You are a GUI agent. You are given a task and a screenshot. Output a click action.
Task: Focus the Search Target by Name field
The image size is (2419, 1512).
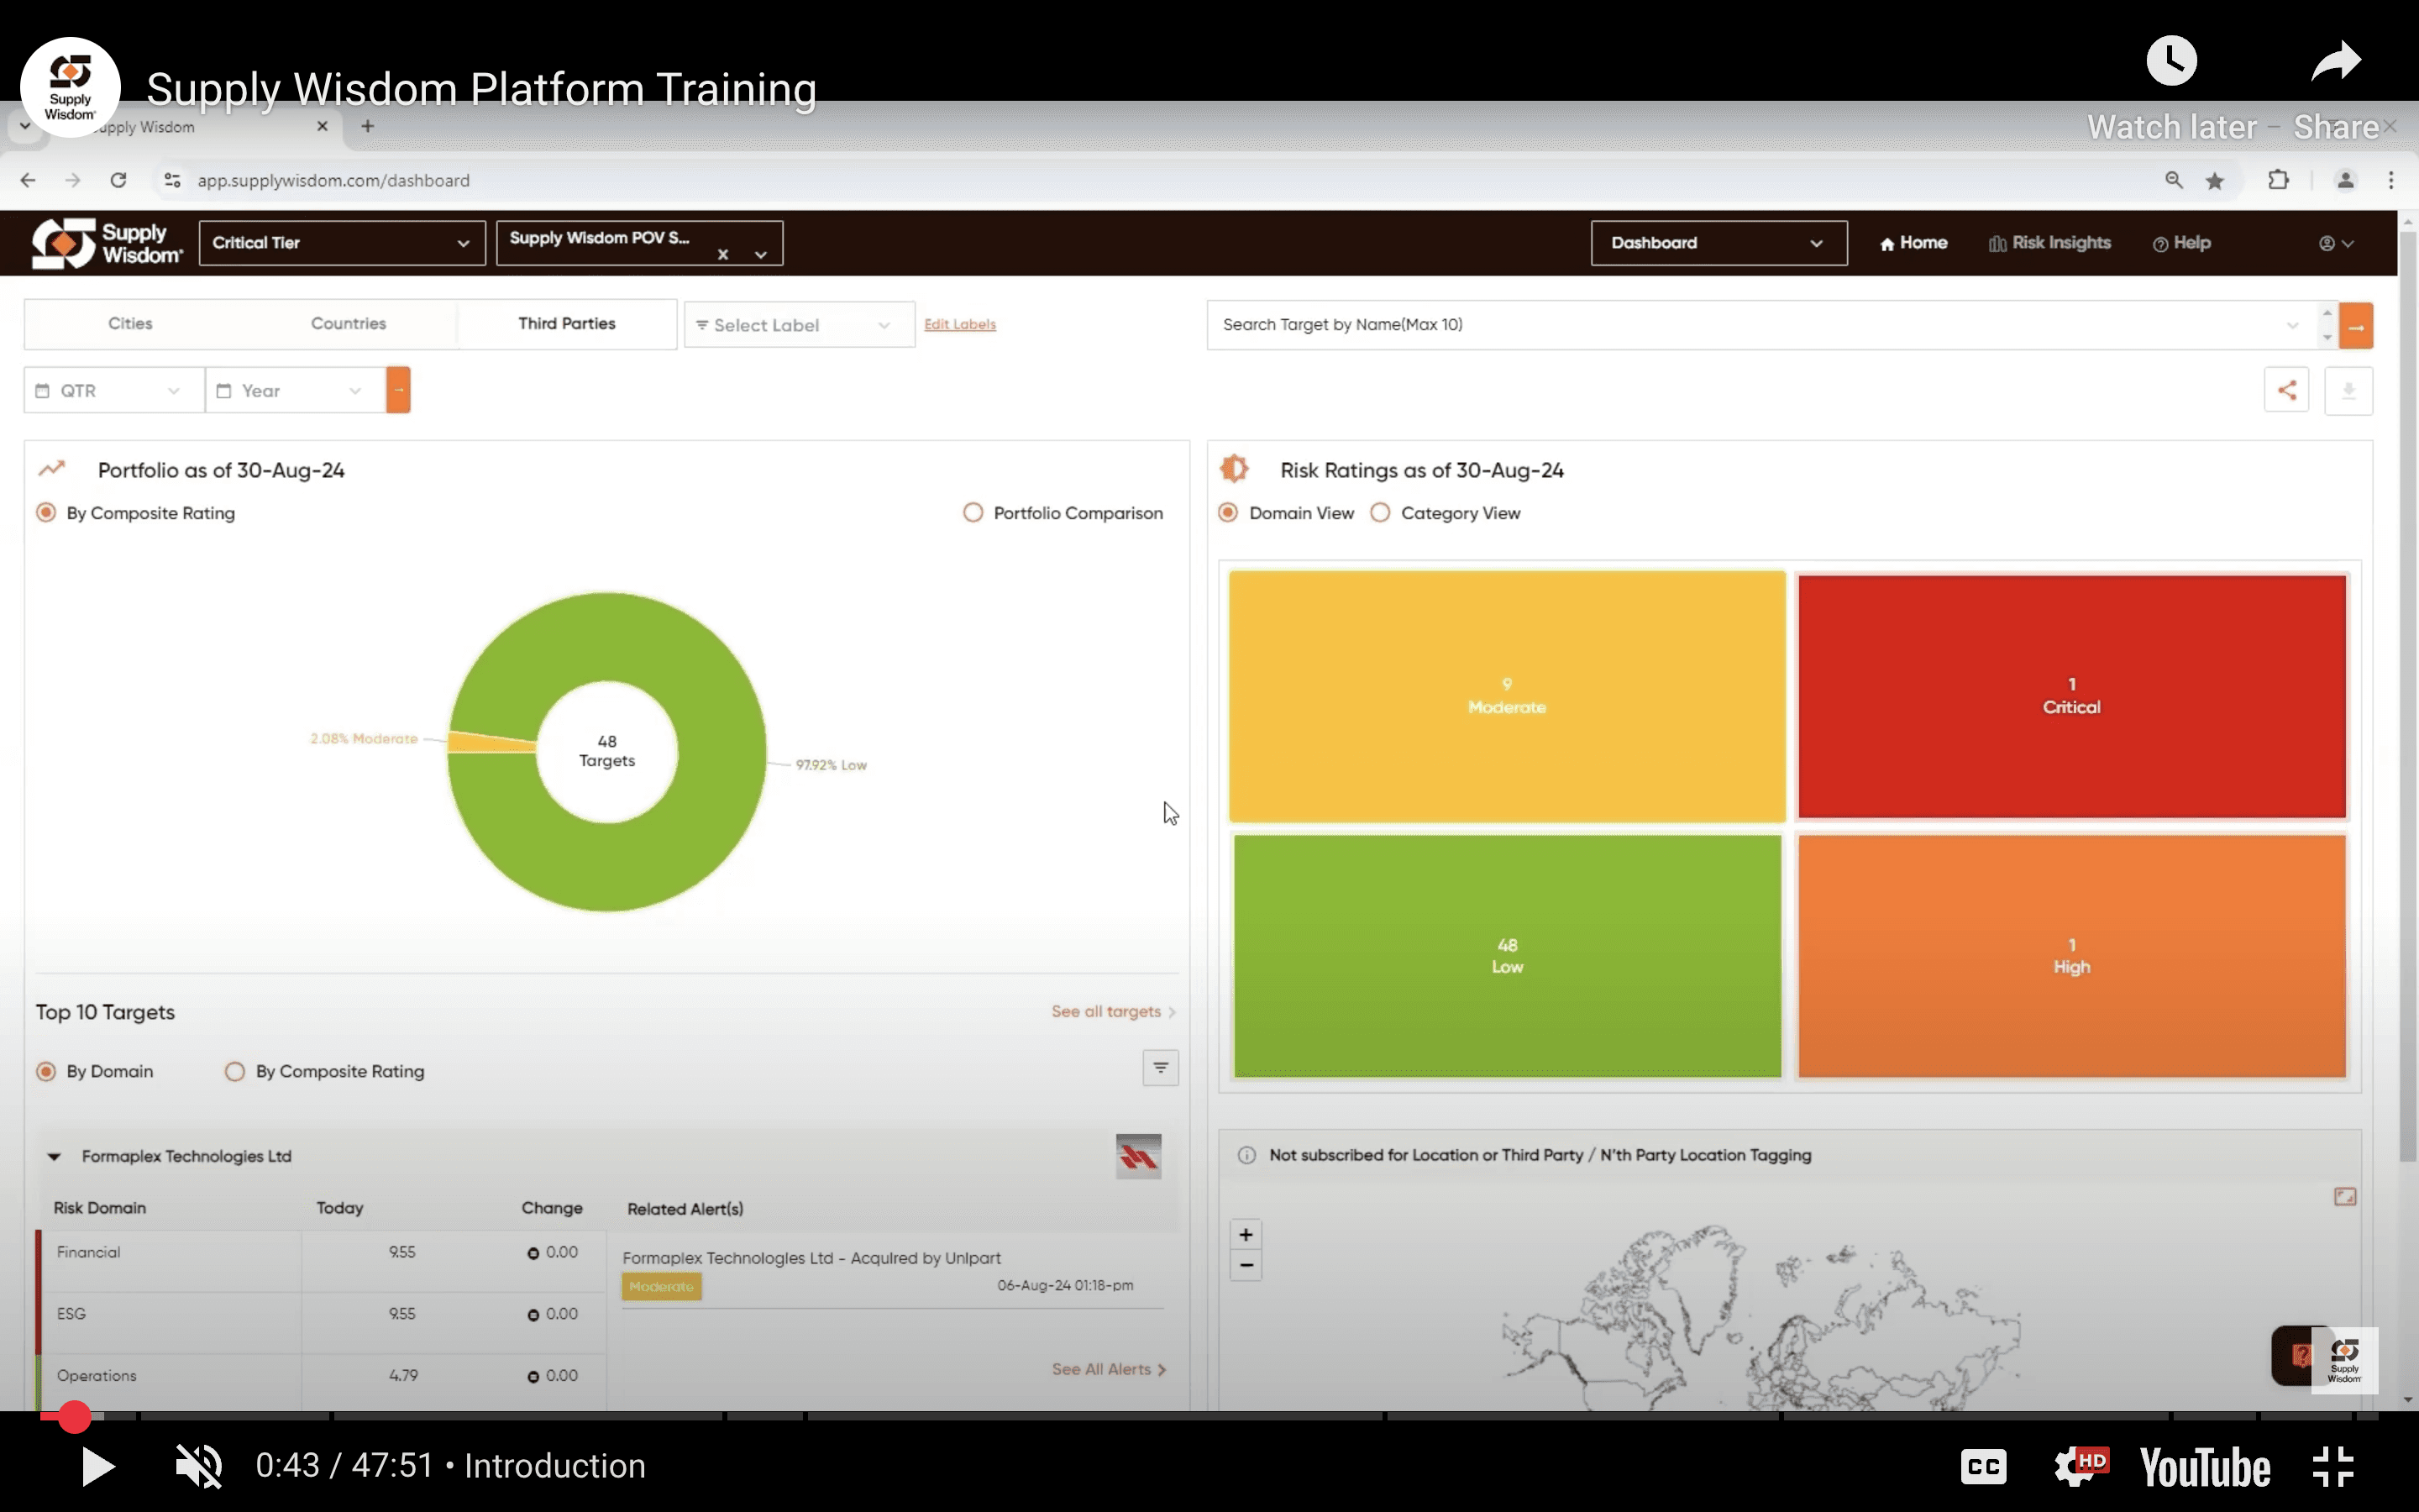pyautogui.click(x=1761, y=325)
